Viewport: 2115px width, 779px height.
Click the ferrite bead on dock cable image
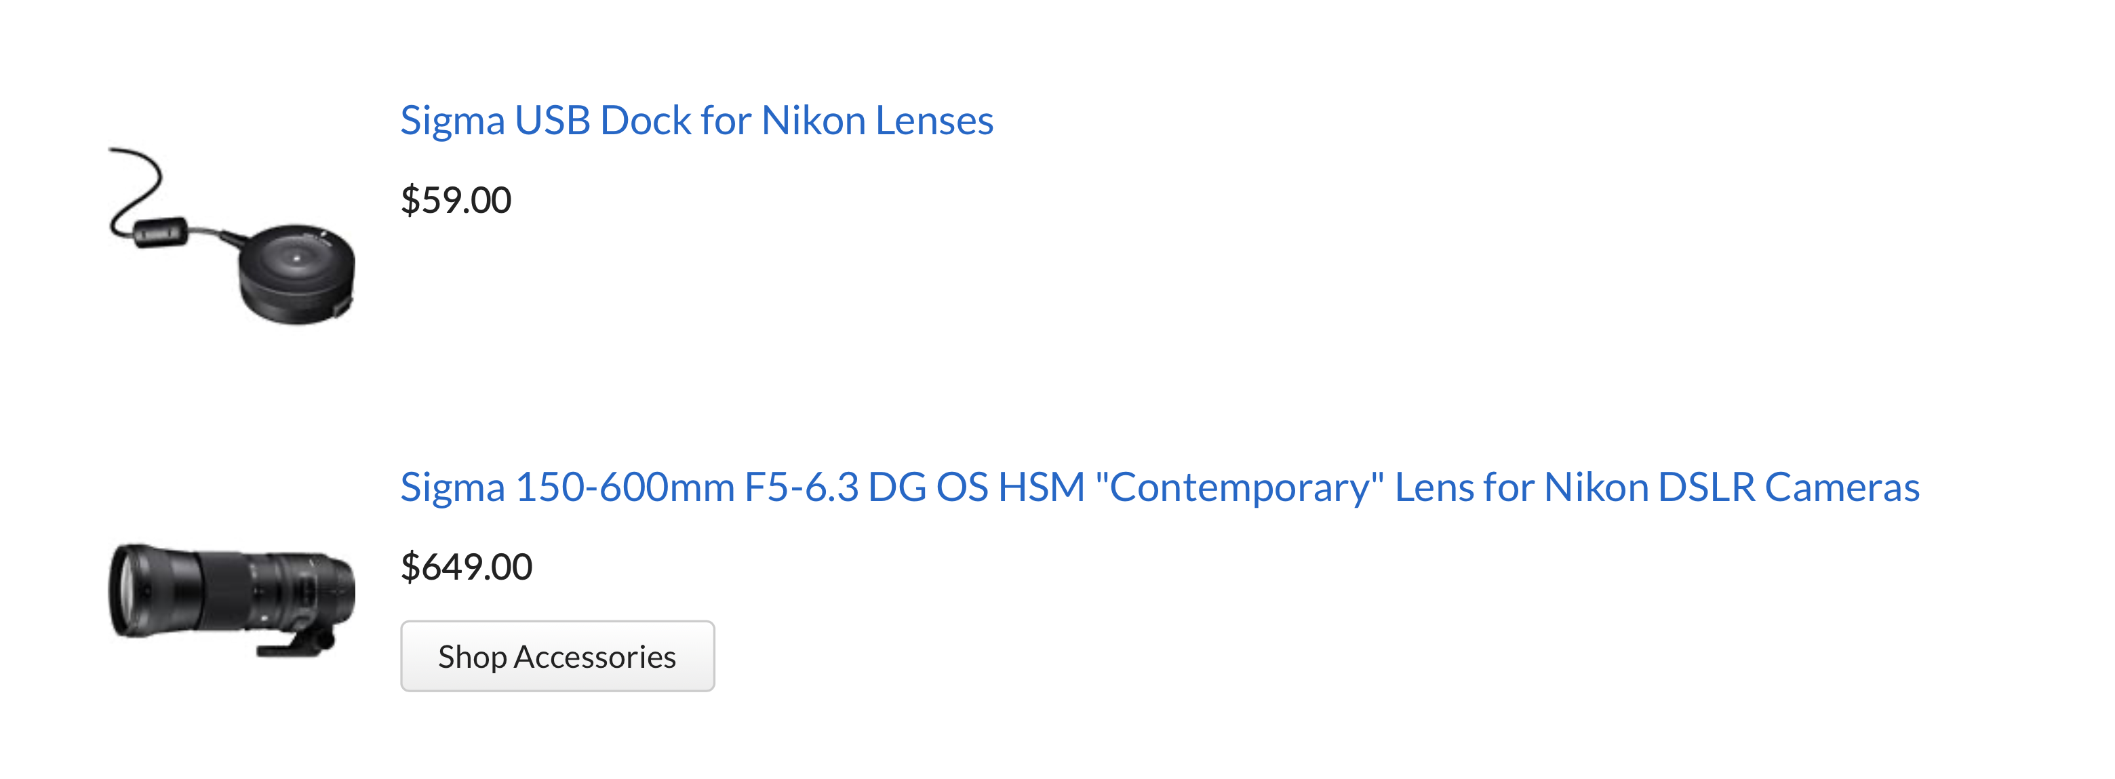click(161, 233)
